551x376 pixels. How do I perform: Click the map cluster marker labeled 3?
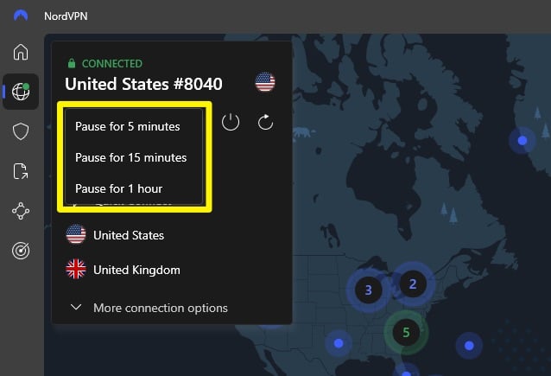point(368,290)
